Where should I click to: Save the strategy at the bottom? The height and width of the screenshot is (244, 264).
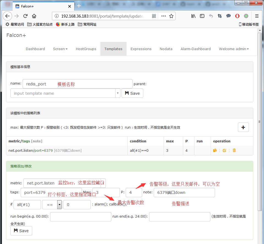[21, 231]
